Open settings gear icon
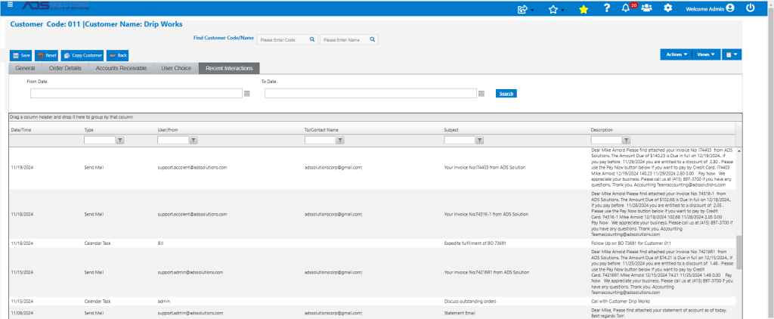 668,8
